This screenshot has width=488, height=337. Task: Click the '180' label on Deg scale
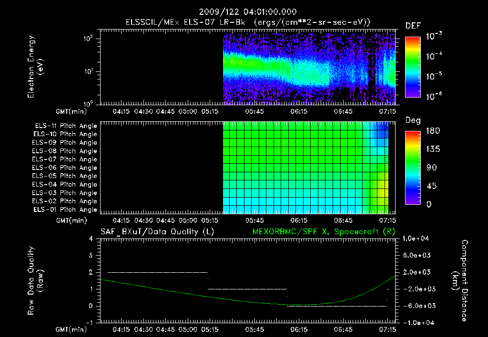pos(433,131)
